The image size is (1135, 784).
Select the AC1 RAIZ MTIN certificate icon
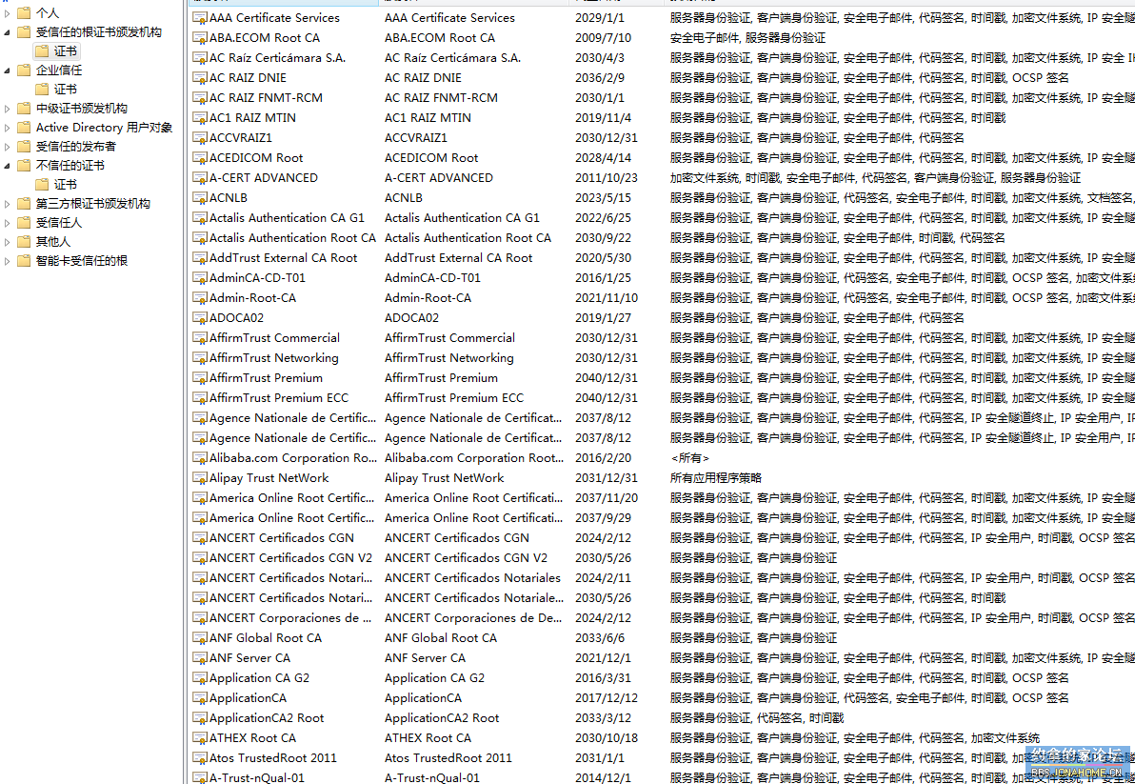(200, 118)
